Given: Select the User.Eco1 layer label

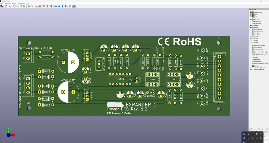Looking at the screenshot, I should point(257,33).
